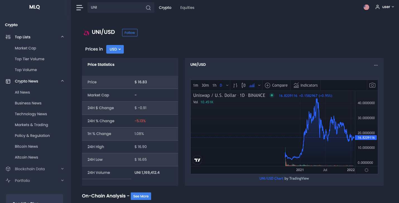
Task: Click the 1H % Change value 1.08%
Action: pyautogui.click(x=139, y=134)
